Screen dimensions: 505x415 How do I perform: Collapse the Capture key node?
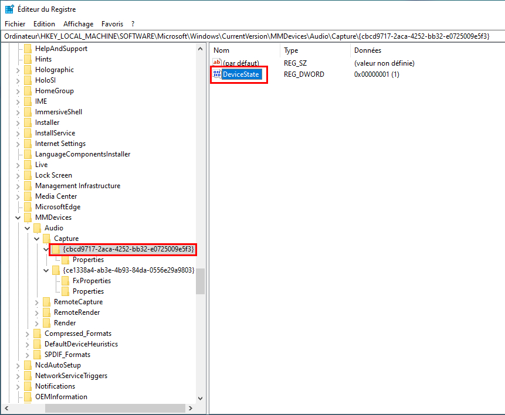point(36,239)
